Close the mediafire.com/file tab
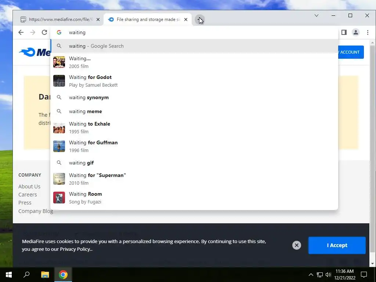This screenshot has height=282, width=376. click(98, 19)
